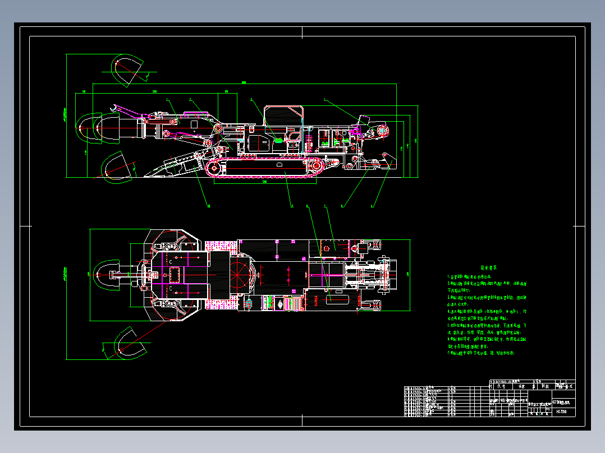Click the first numbered line of the technical notes
The width and height of the screenshot is (605, 453).
click(x=470, y=277)
